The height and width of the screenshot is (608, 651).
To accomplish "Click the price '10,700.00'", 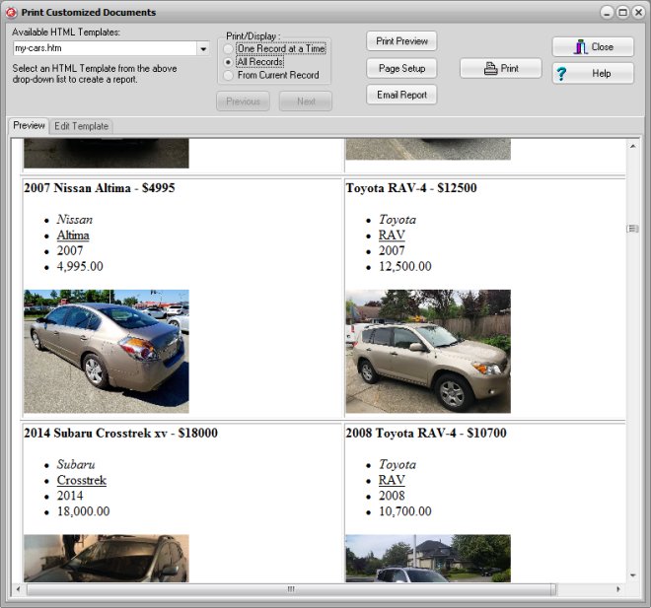I will (x=404, y=511).
